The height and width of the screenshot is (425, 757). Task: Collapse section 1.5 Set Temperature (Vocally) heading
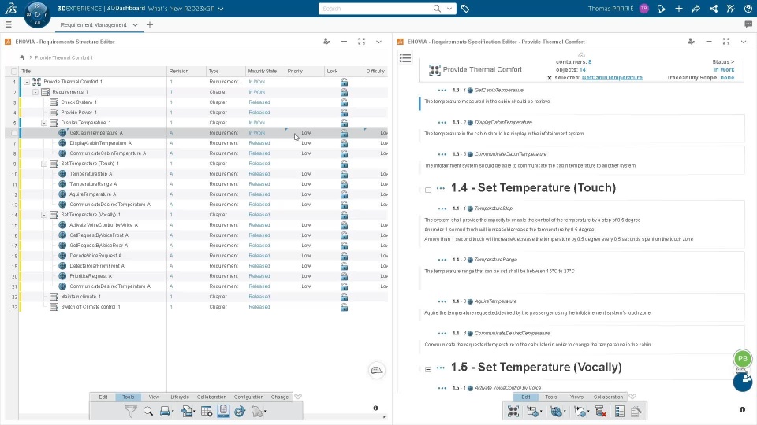[427, 369]
